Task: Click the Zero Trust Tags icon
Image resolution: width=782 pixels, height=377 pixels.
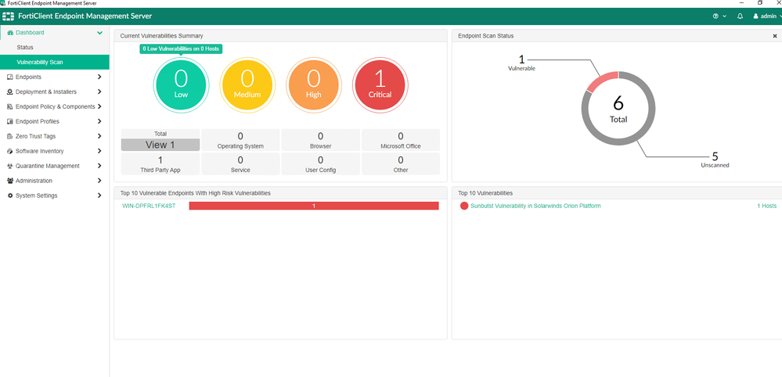Action: (10, 136)
